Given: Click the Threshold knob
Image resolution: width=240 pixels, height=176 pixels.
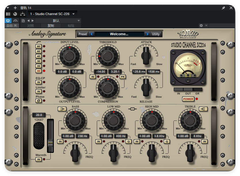Looking at the screenshot, I should [x=108, y=56].
